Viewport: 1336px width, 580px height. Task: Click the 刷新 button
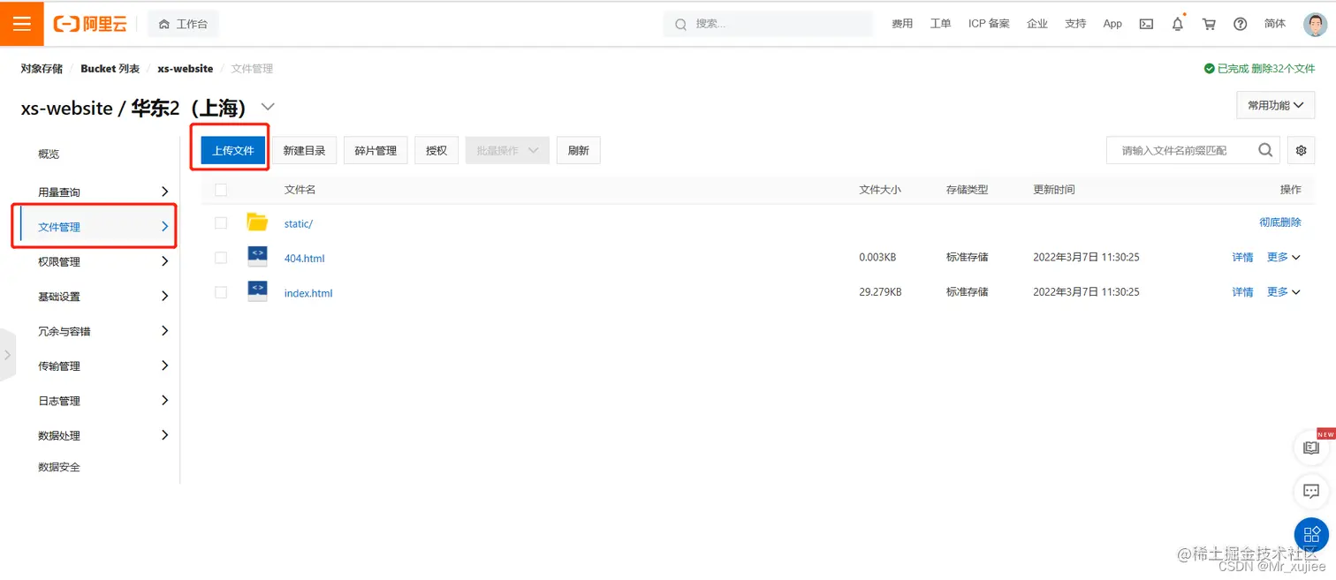[x=579, y=150]
